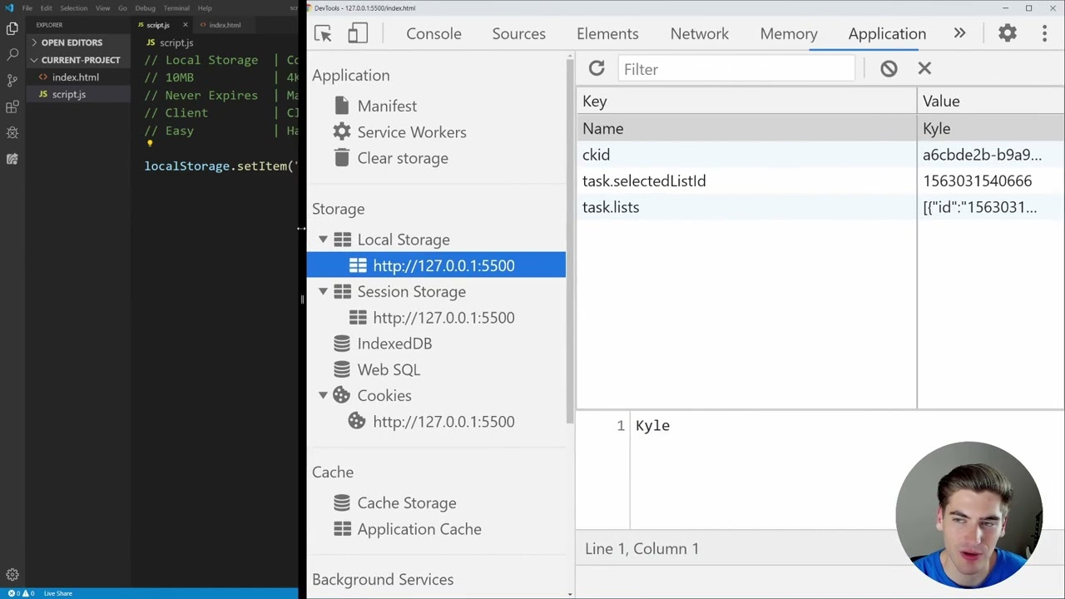Click the clear all storage circle icon
Image resolution: width=1065 pixels, height=599 pixels.
point(889,69)
